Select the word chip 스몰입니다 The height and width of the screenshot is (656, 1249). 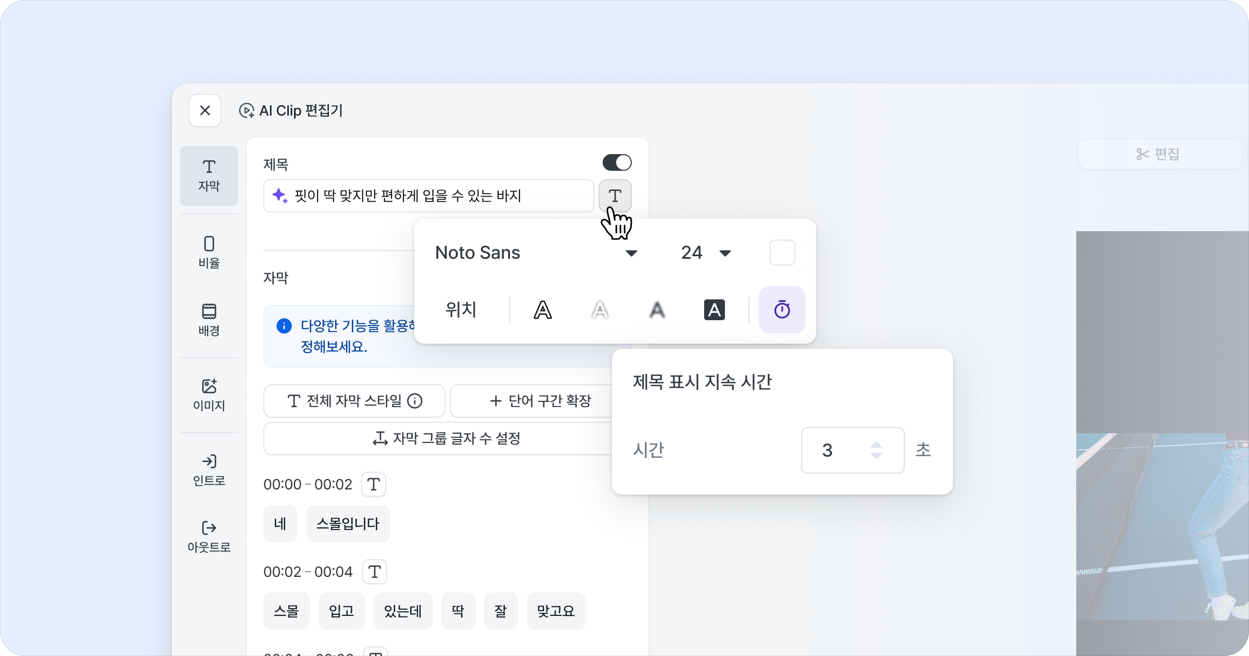pyautogui.click(x=348, y=524)
